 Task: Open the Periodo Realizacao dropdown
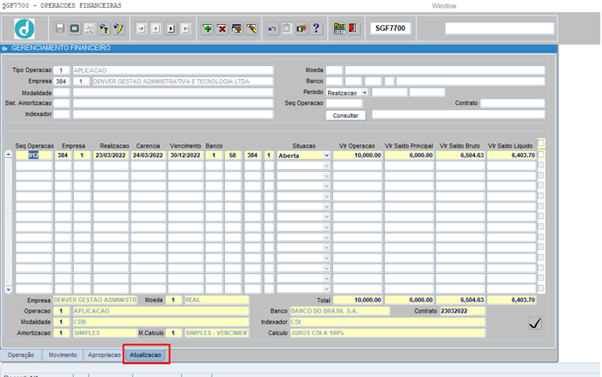(364, 92)
